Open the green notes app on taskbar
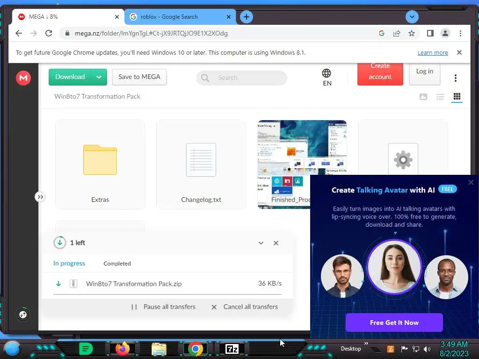This screenshot has height=359, width=479. (86, 349)
